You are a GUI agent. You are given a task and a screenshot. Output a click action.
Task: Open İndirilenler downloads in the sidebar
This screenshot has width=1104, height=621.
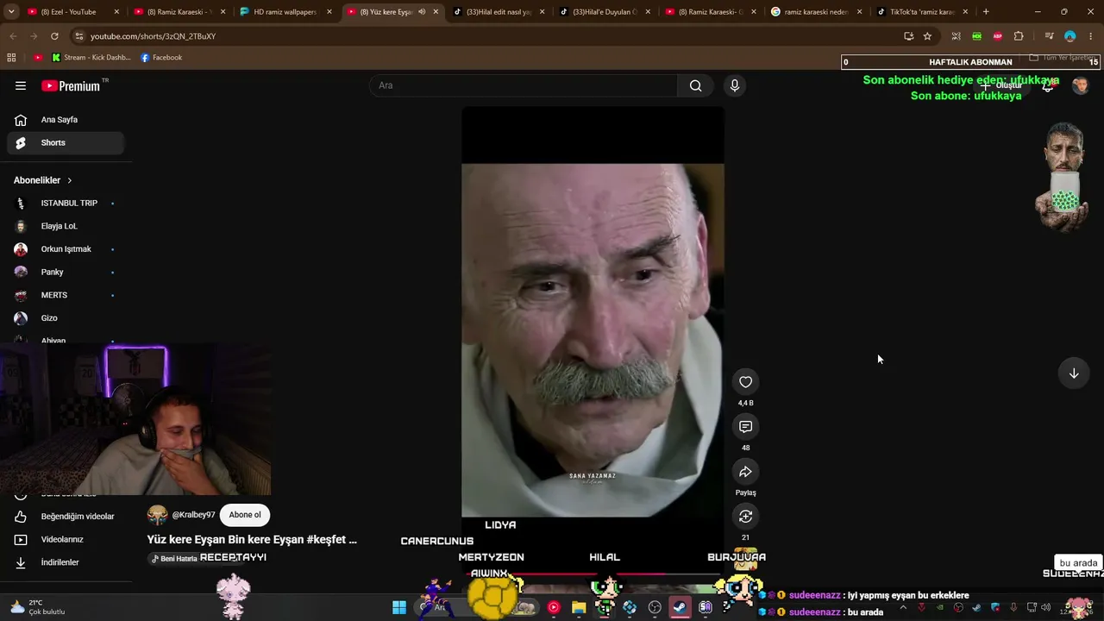pyautogui.click(x=66, y=562)
